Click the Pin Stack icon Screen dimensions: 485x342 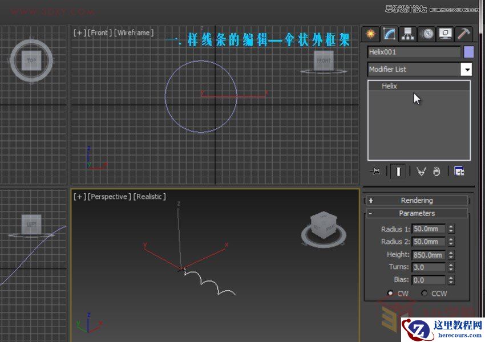[375, 171]
